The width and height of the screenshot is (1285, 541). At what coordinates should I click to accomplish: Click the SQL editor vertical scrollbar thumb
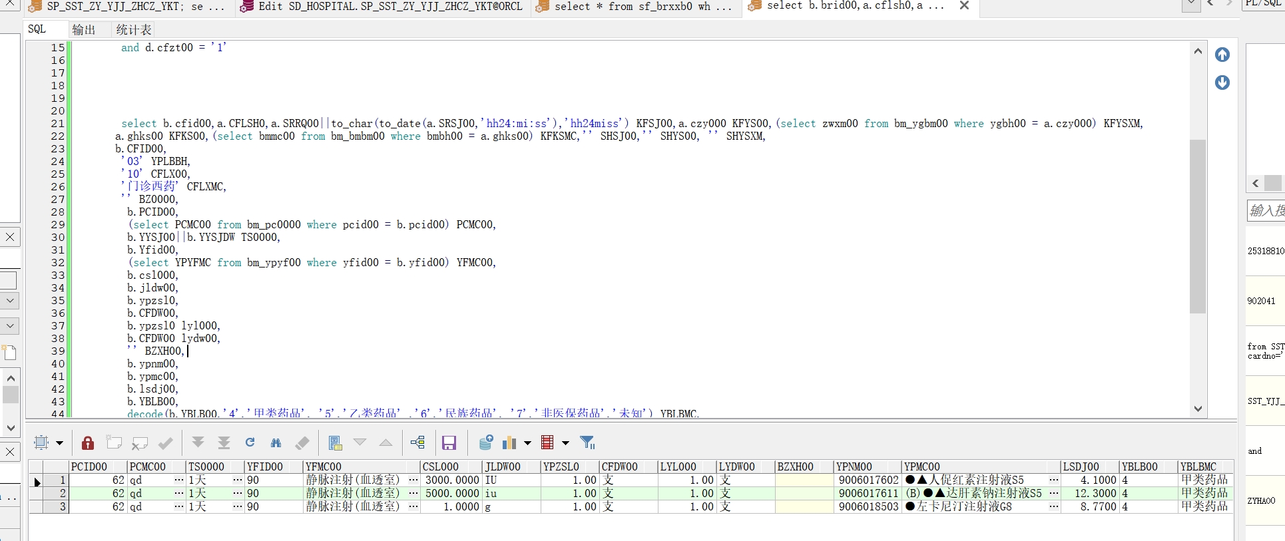1198,226
